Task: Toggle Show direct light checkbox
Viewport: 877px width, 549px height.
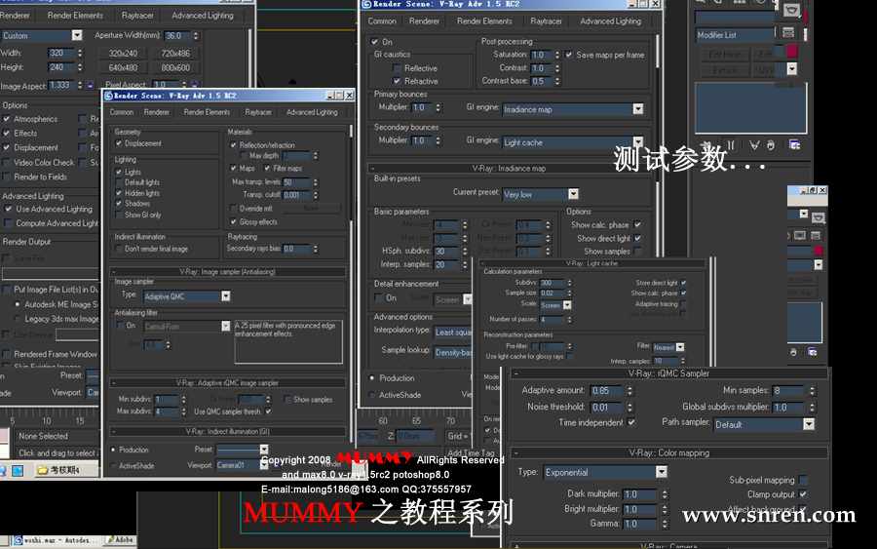Action: (x=637, y=238)
